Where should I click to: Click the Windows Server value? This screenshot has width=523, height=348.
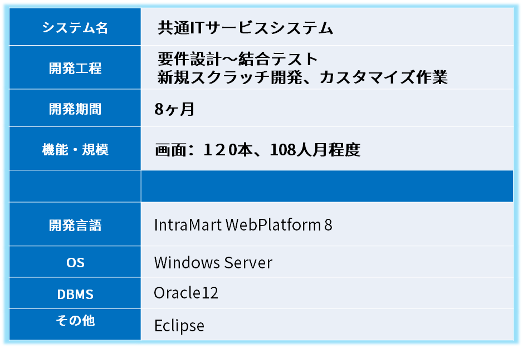(x=213, y=262)
